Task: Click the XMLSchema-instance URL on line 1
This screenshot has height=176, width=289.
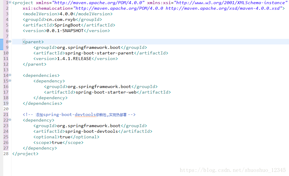Action: (x=231, y=3)
